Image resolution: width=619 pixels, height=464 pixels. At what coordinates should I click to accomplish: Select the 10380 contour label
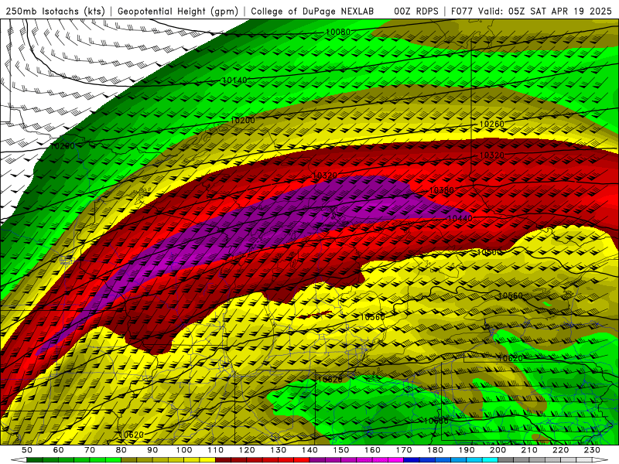point(441,190)
